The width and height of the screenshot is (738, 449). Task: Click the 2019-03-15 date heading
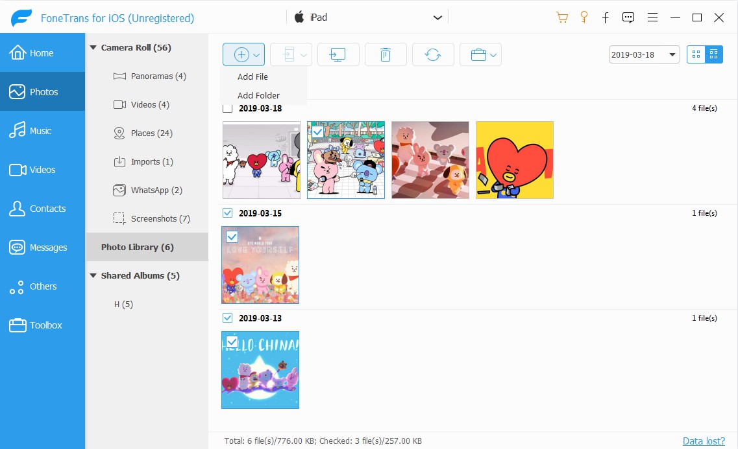260,213
